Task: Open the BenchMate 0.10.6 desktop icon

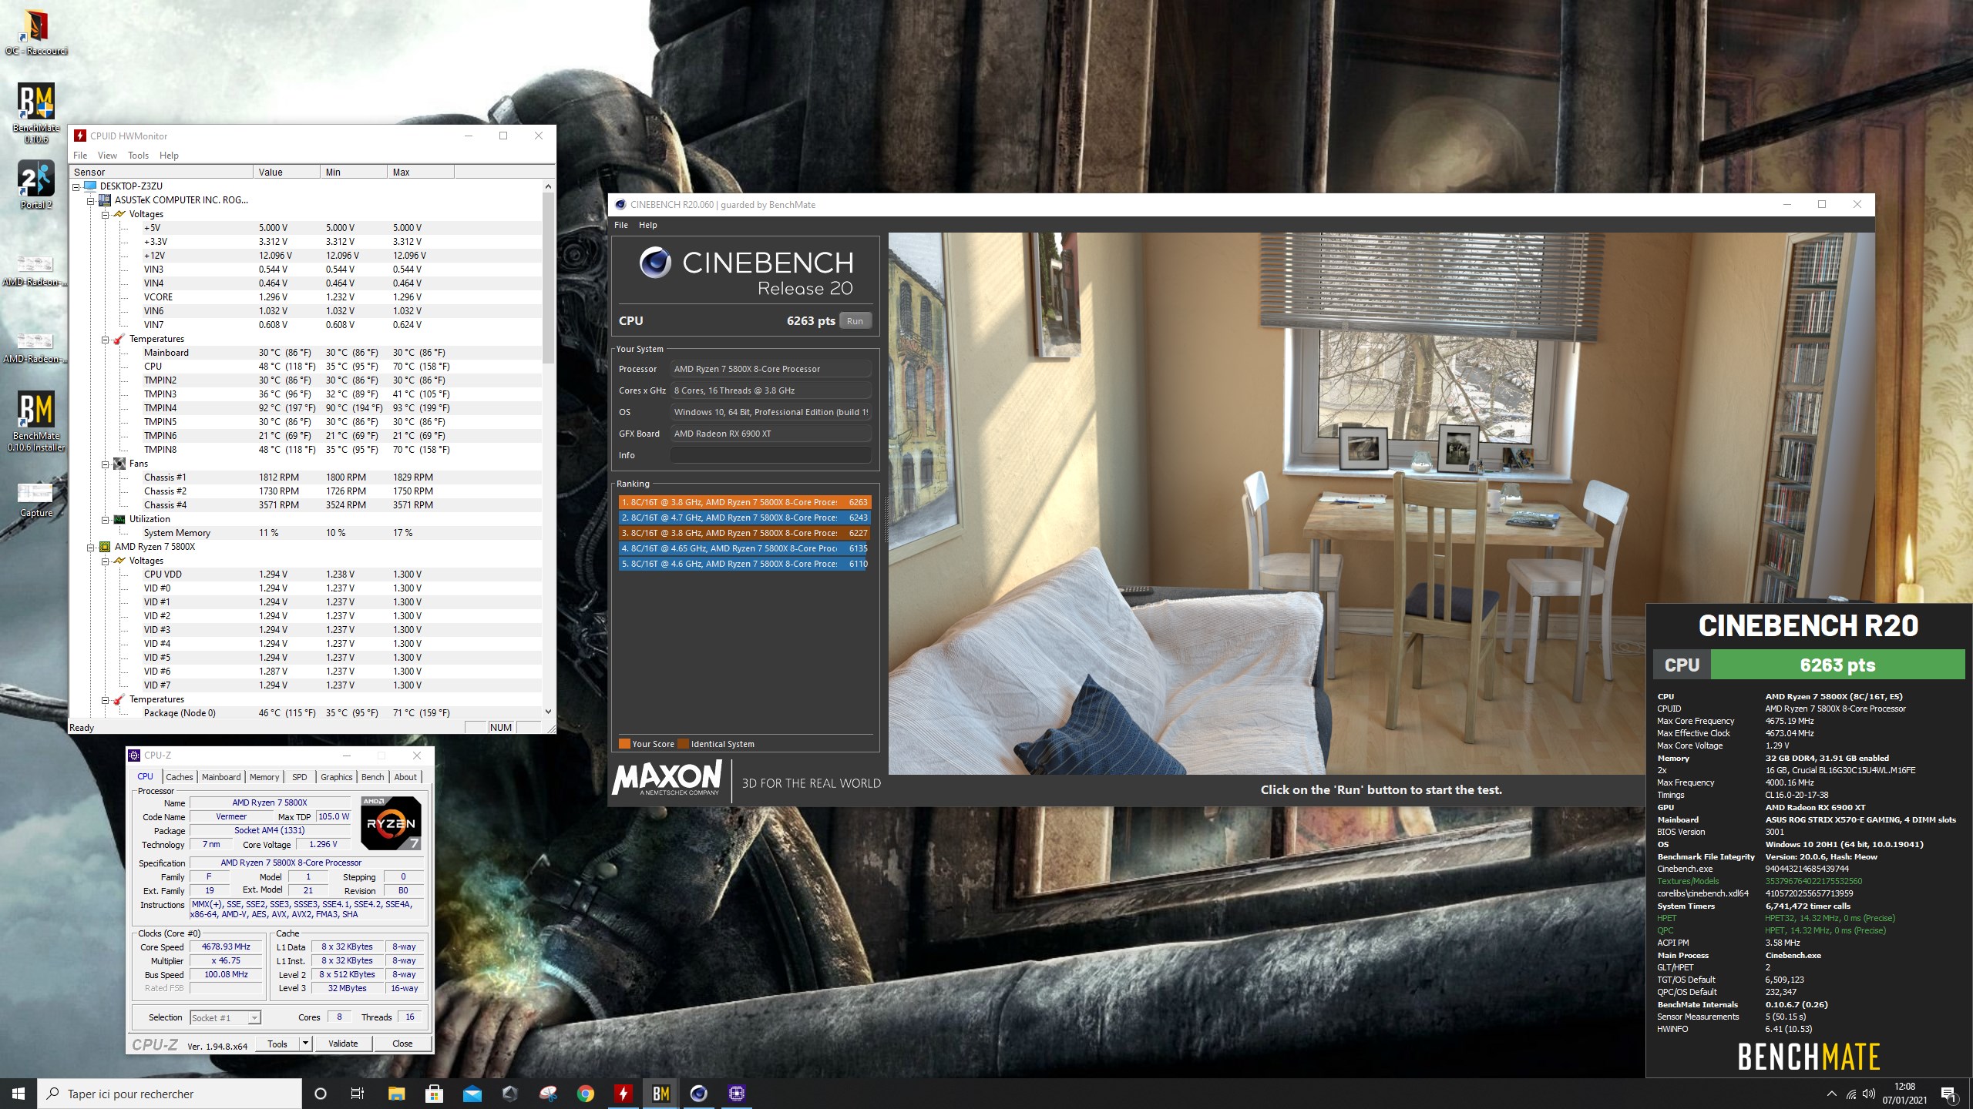Action: pos(36,112)
